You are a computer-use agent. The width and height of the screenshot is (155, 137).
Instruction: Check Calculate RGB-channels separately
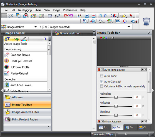(x=101, y=86)
